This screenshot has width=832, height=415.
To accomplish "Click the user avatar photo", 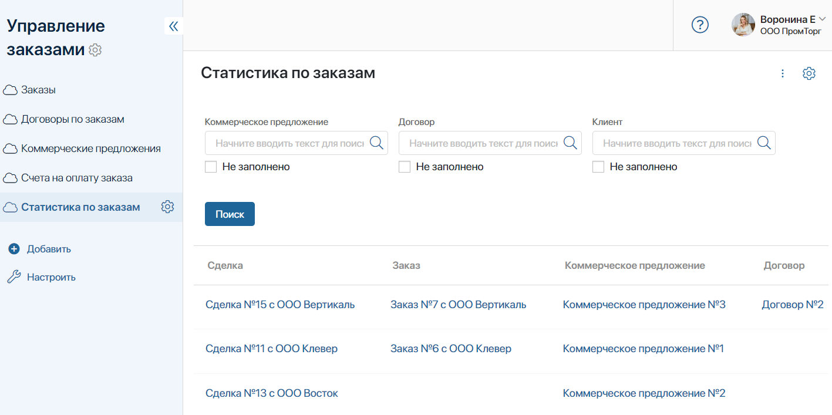I will pyautogui.click(x=743, y=25).
